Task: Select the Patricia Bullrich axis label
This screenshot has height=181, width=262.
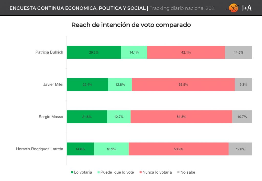Action: tap(49, 52)
